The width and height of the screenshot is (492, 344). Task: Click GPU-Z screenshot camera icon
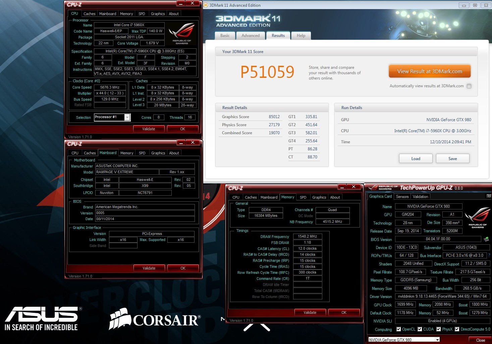pyautogui.click(x=489, y=196)
